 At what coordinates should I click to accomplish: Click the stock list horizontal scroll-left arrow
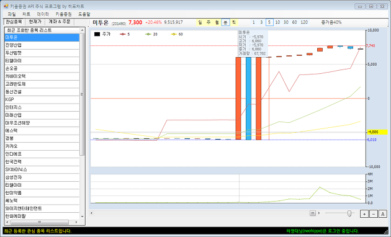(x=7, y=222)
